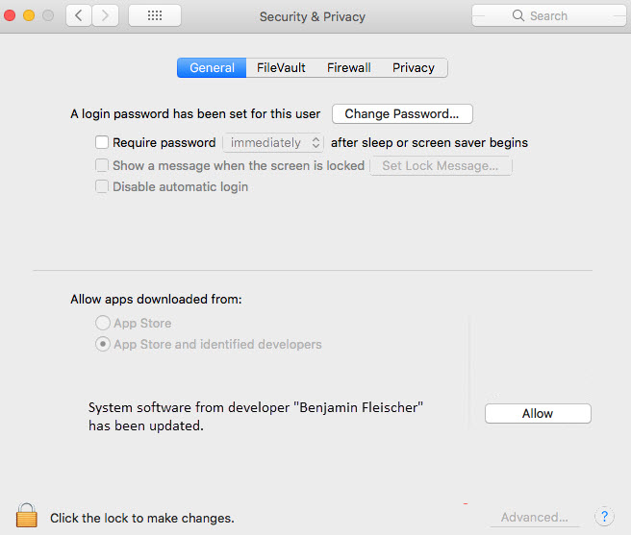The height and width of the screenshot is (535, 631).
Task: Switch to the Firewall tab
Action: pyautogui.click(x=349, y=67)
